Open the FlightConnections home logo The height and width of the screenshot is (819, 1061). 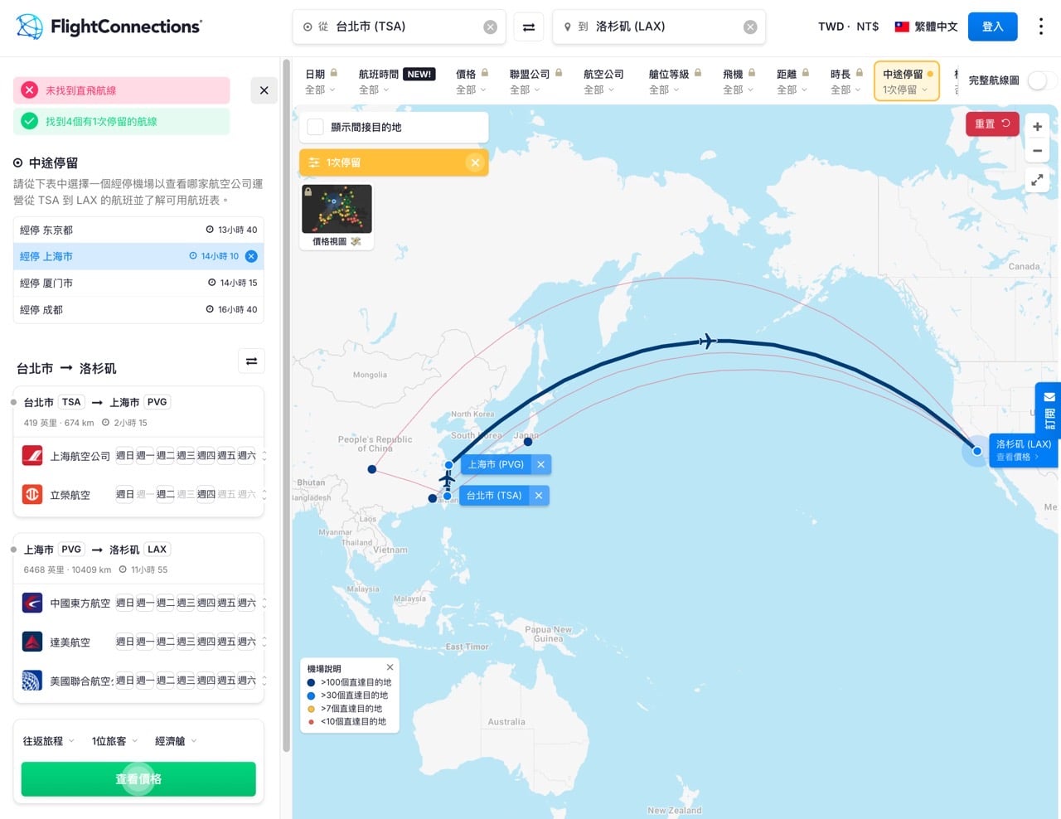coord(109,27)
